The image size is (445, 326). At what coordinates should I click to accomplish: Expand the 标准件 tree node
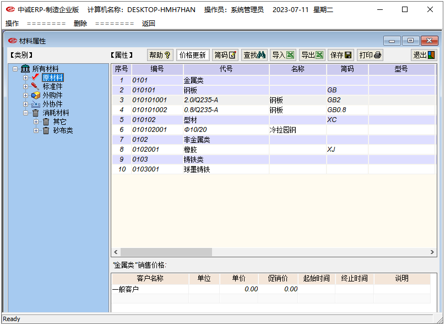pos(25,86)
